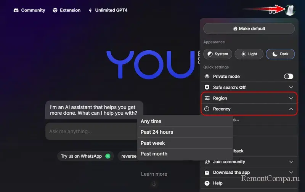Toggle the Private mode switch
The image size is (305, 192).
(x=289, y=77)
